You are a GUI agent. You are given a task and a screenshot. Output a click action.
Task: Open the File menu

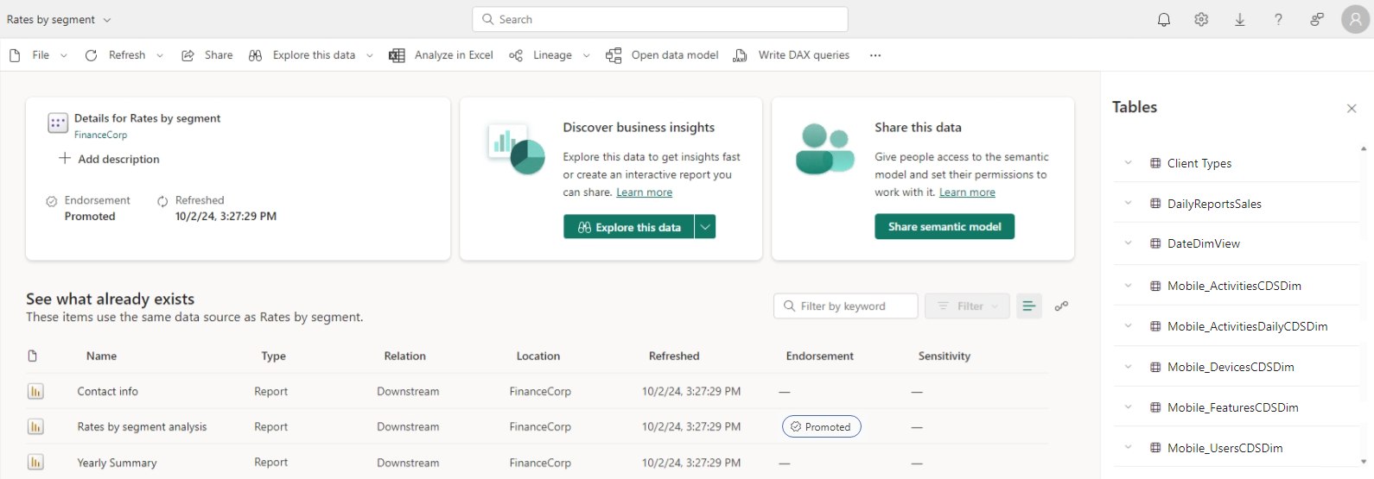point(39,55)
